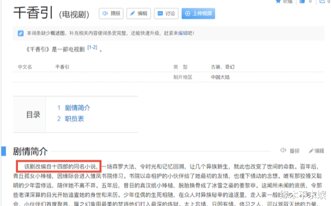Click the 目录 contents heading

(33, 115)
